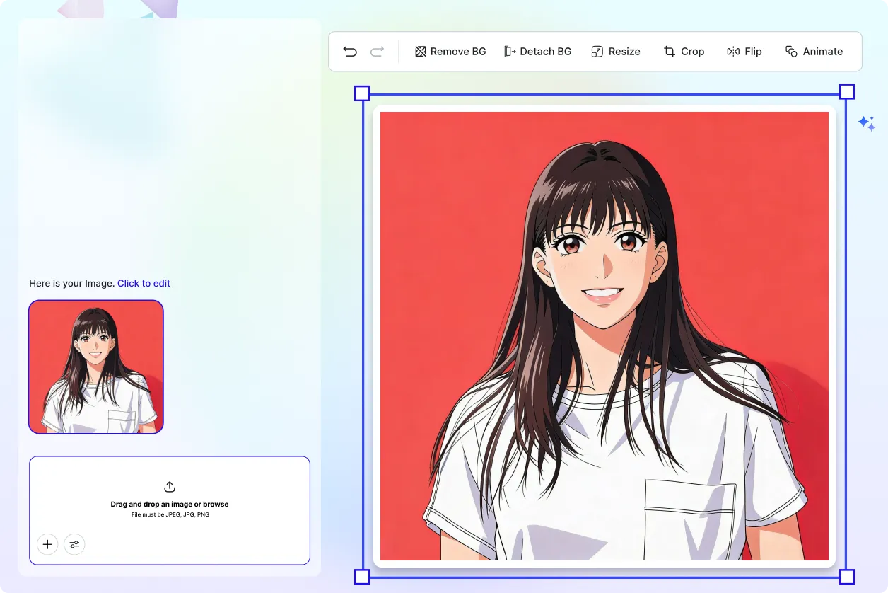Open the adjustment sliders icon
888x593 pixels.
click(74, 544)
